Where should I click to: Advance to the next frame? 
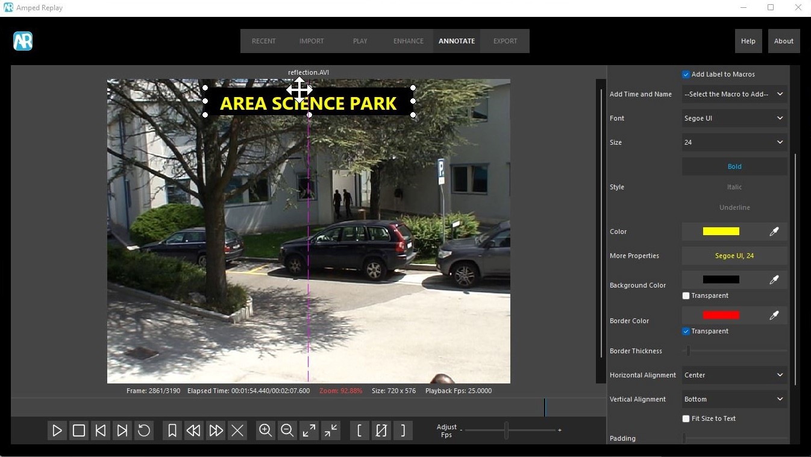(122, 430)
